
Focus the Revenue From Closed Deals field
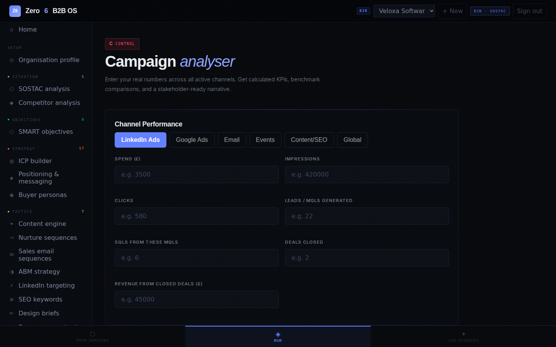[x=197, y=300]
